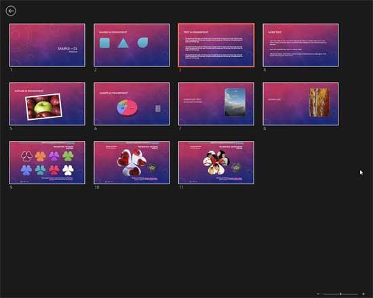This screenshot has width=373, height=298.
Task: Open slide 4 thumbnail
Action: (300, 45)
